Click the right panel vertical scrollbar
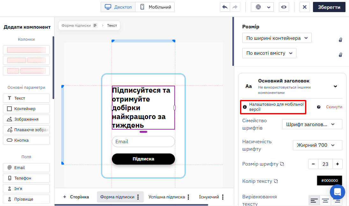This screenshot has height=206, width=349. [233, 41]
